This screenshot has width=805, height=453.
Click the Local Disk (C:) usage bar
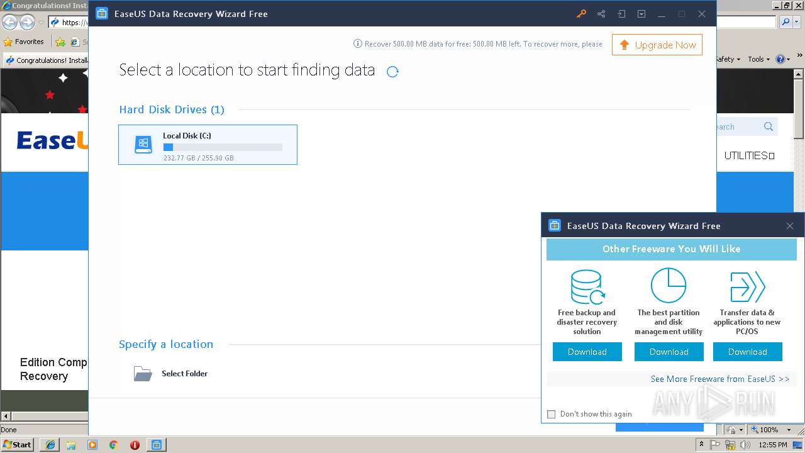click(x=223, y=147)
